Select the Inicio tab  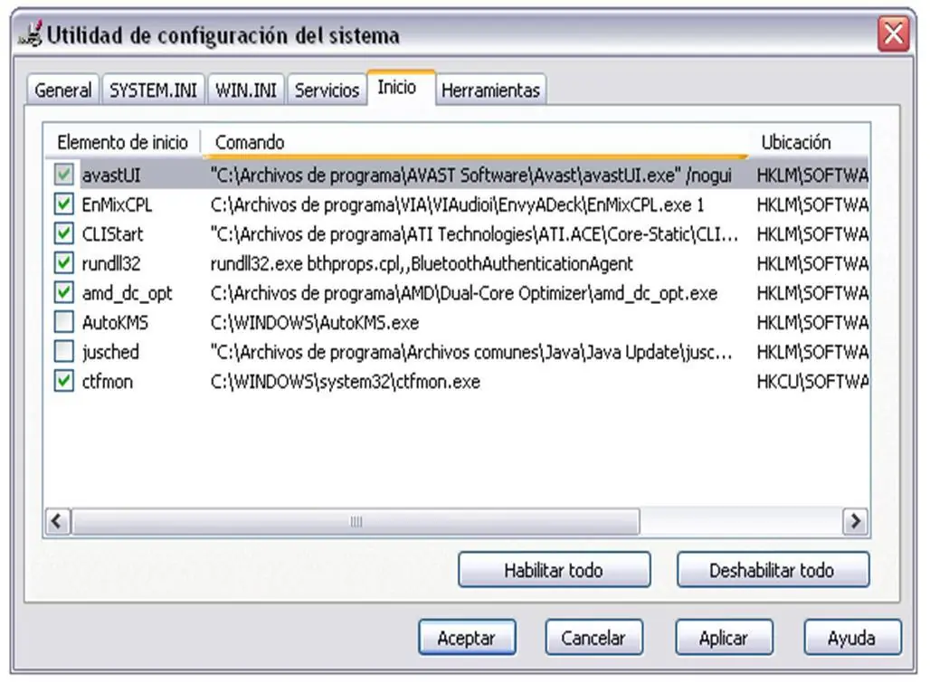click(402, 88)
